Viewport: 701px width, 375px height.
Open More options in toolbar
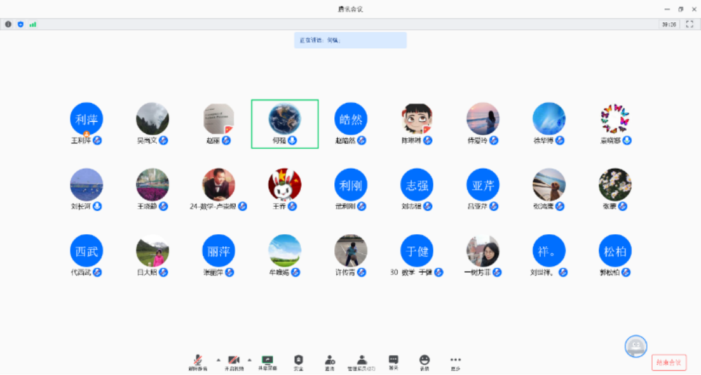click(x=455, y=361)
